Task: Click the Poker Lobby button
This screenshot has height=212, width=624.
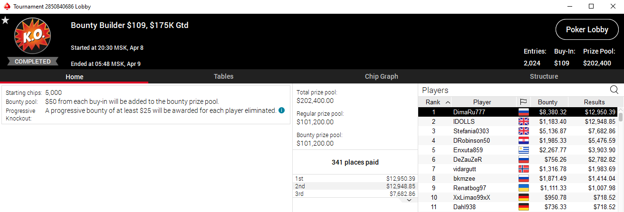Action: pos(587,29)
